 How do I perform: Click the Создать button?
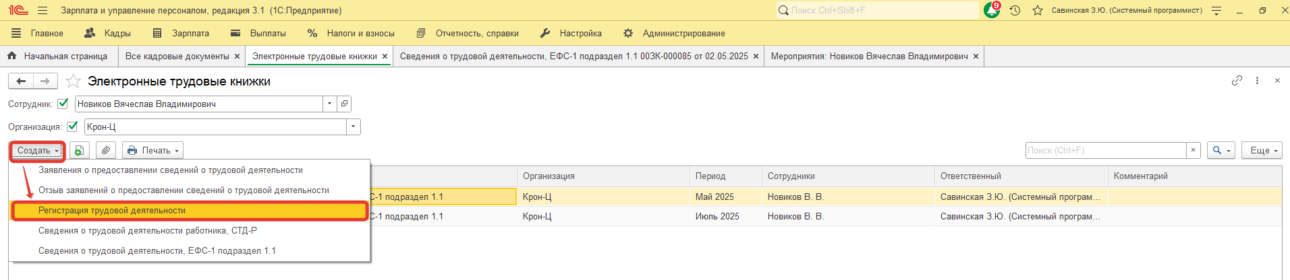click(x=37, y=150)
